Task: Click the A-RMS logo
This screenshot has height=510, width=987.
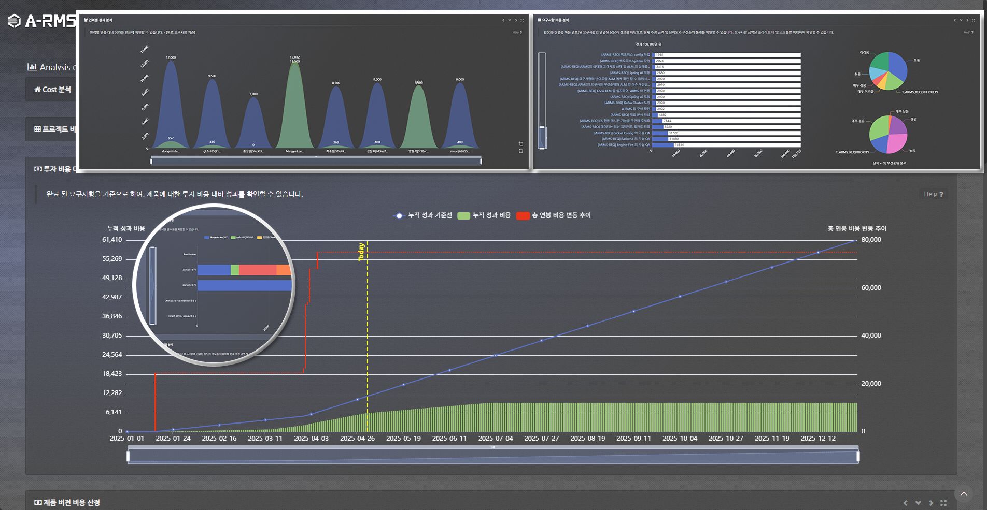Action: click(x=43, y=21)
